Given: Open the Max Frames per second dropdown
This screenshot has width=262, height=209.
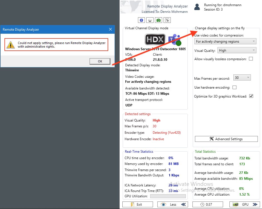Looking at the screenshot, I should pyautogui.click(x=242, y=77).
